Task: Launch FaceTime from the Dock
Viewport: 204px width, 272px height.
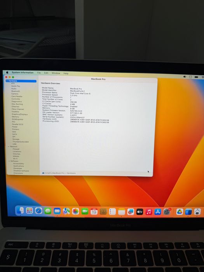Action: pos(85,211)
